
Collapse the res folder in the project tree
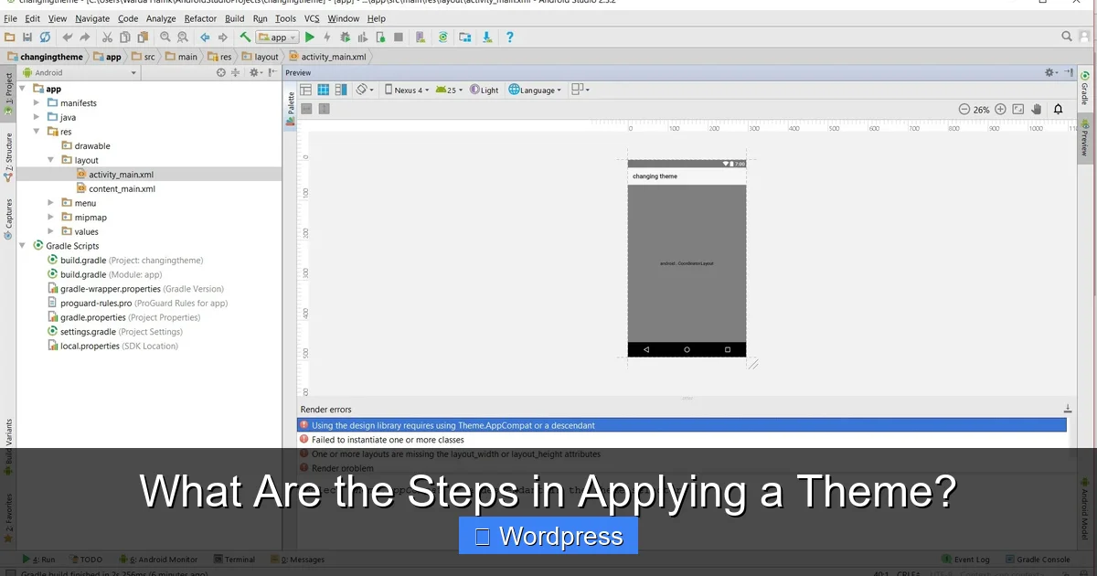click(37, 131)
